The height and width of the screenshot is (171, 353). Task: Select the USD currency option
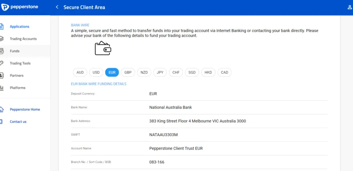(96, 72)
